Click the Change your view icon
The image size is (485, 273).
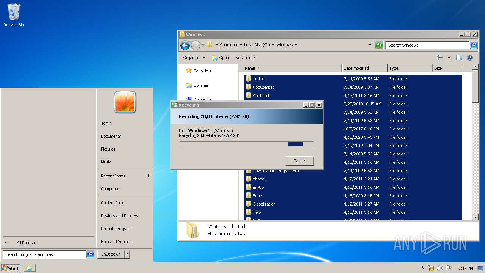tap(440, 58)
